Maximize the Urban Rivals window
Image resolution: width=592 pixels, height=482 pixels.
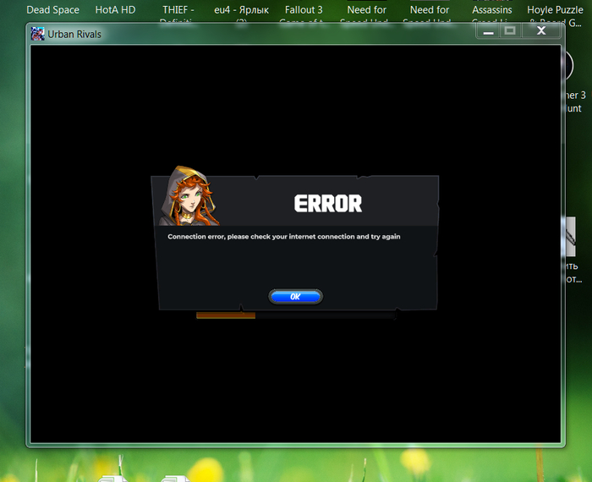tap(510, 31)
